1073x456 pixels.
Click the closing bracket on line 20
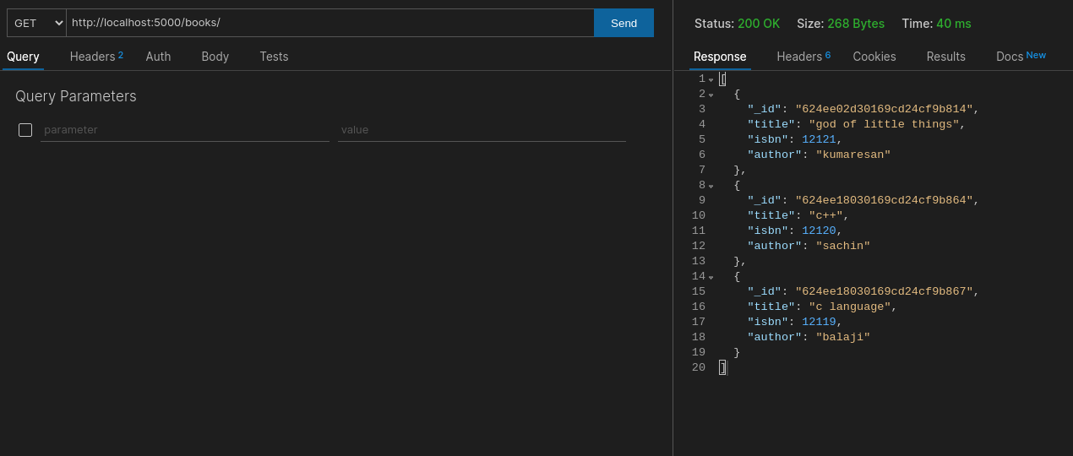(x=722, y=367)
